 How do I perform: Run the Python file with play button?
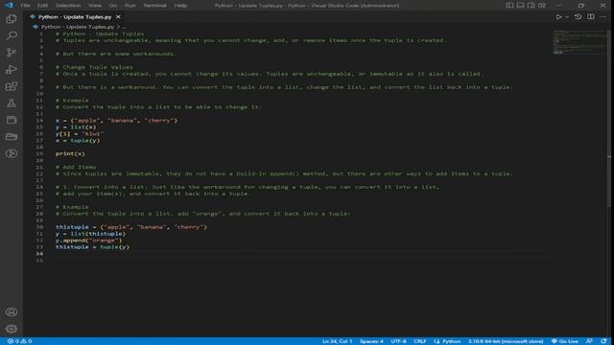[x=558, y=17]
